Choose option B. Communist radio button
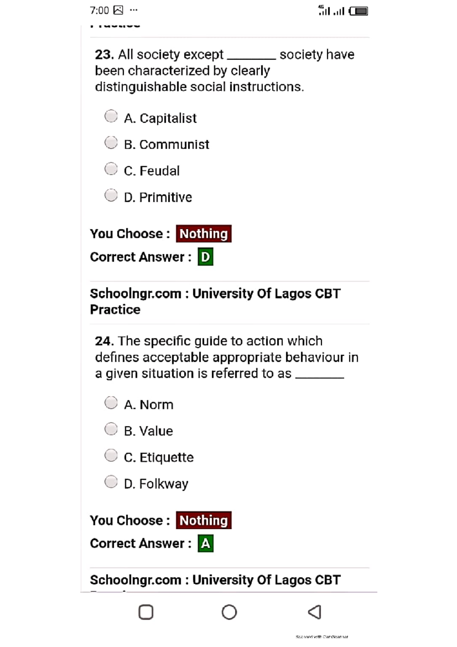 (x=111, y=143)
